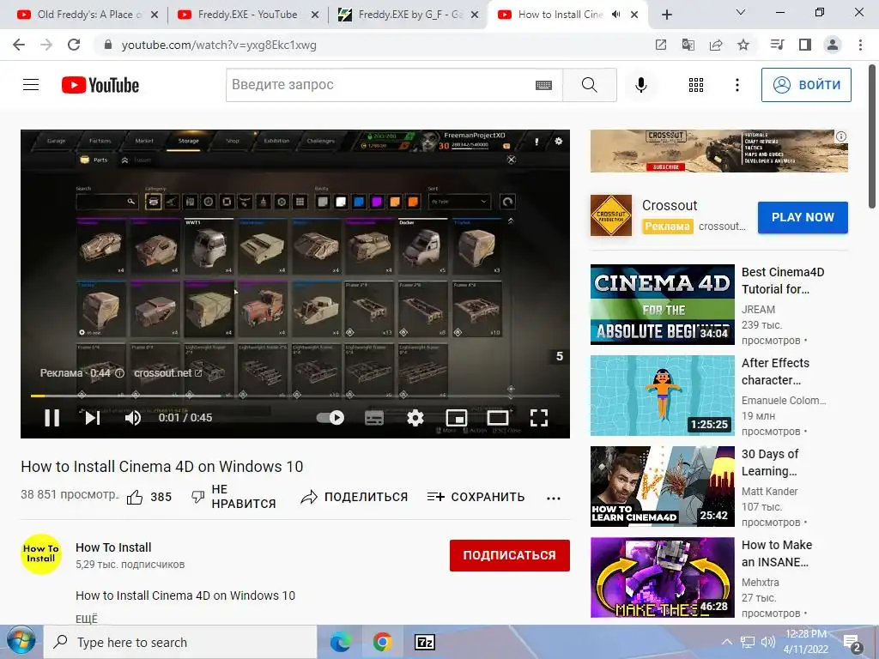This screenshot has height=659, width=879.
Task: Open crossout.net ad link in player
Action: [167, 372]
